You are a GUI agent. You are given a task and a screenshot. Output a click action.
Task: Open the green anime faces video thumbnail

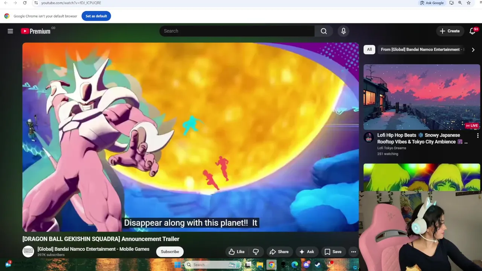(x=422, y=177)
